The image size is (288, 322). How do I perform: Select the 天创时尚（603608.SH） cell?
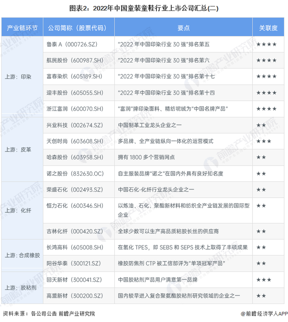click(x=79, y=141)
